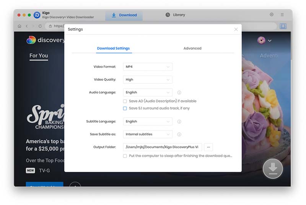Enable Save 5.1 surround audio track checkbox
306x205 pixels.
pos(125,109)
